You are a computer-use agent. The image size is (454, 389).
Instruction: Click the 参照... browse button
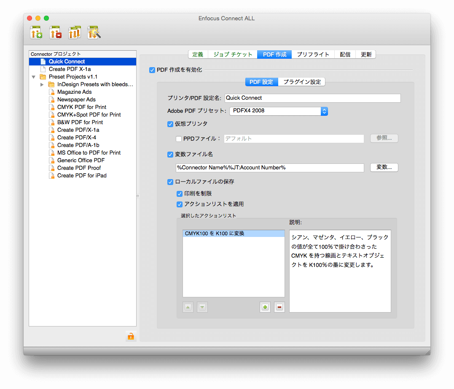point(384,139)
